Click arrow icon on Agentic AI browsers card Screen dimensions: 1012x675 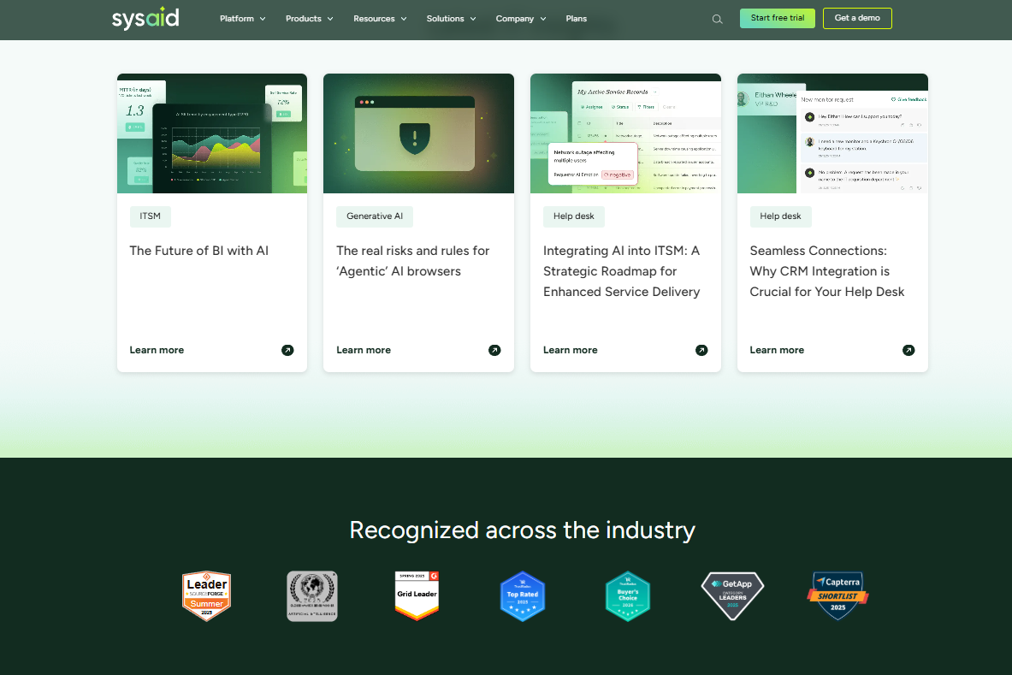coord(494,350)
